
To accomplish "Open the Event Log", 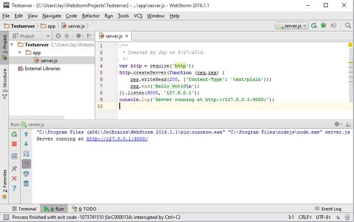I will 328,209.
